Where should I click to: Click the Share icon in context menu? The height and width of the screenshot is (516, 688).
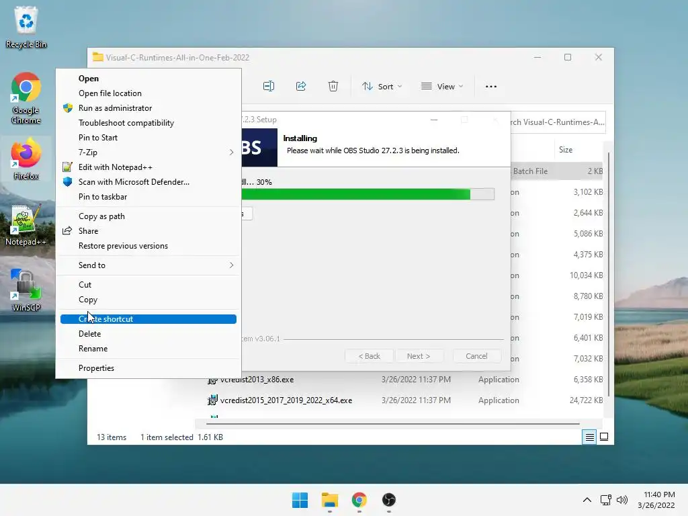[x=67, y=231]
